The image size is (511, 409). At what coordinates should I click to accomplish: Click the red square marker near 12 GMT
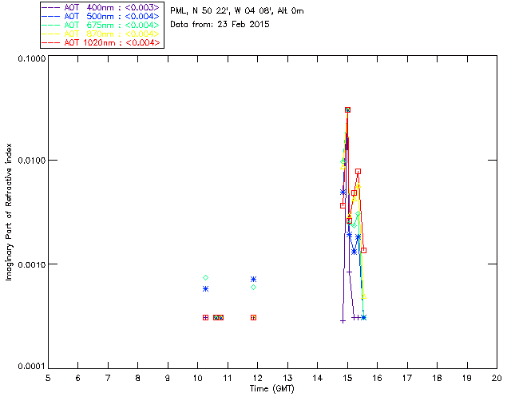click(x=254, y=318)
